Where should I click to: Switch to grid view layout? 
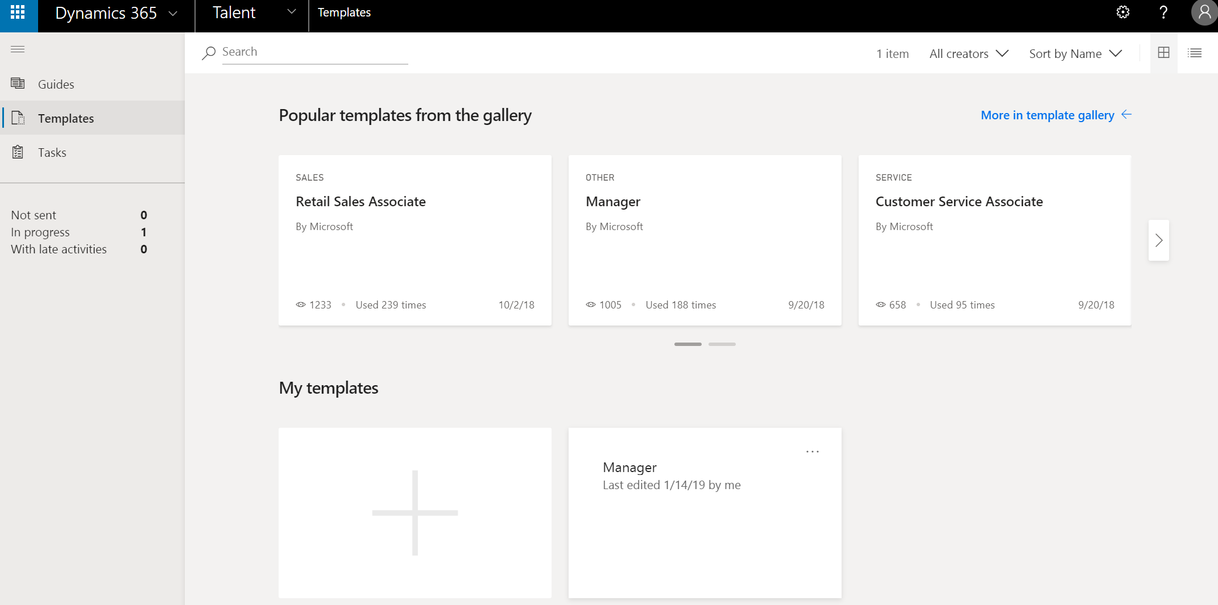point(1163,52)
